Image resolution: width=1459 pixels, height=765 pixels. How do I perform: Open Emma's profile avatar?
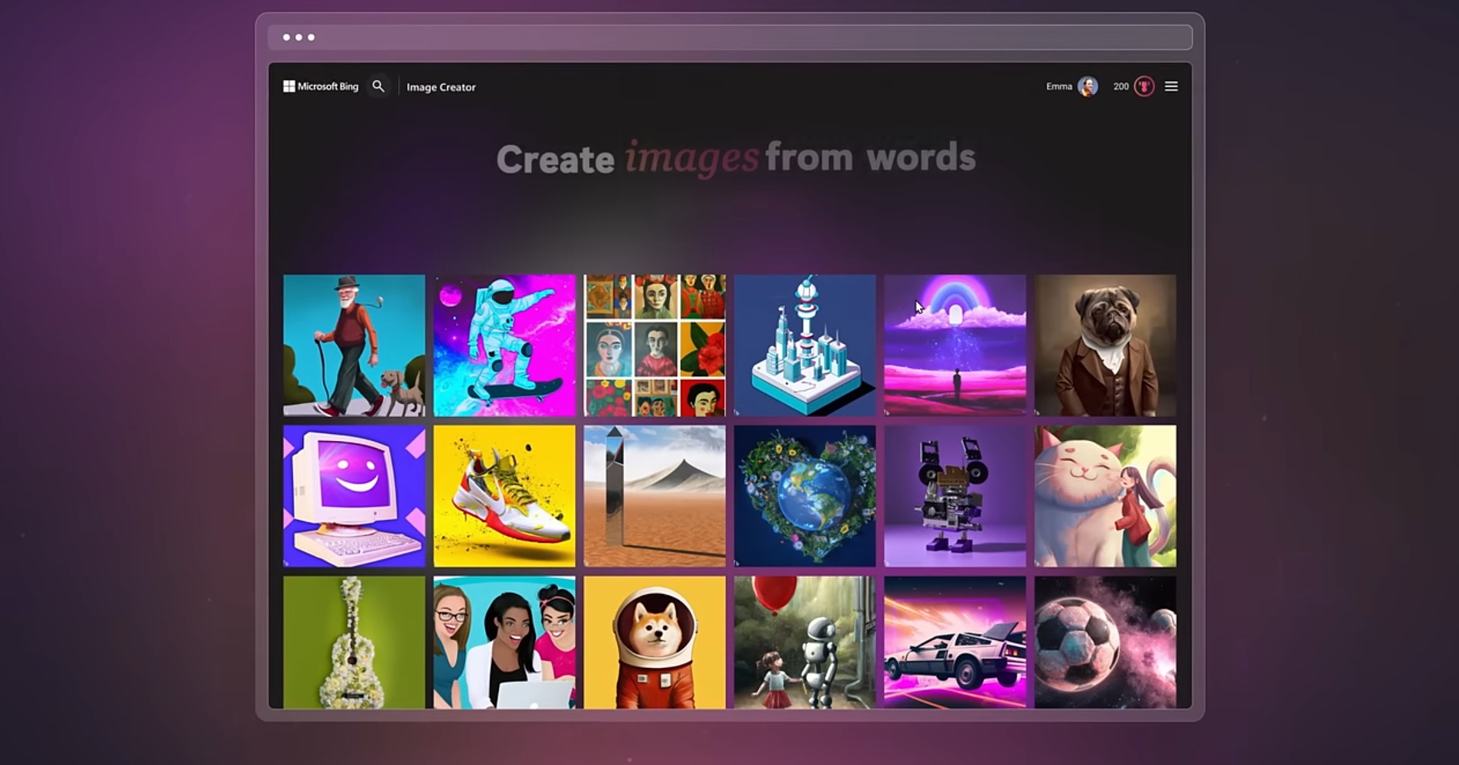[x=1088, y=86]
